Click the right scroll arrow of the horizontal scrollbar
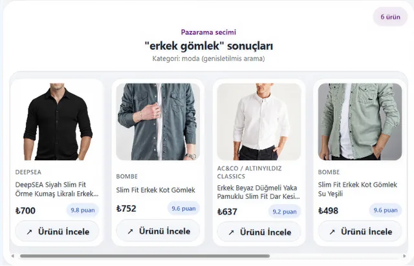The height and width of the screenshot is (266, 414). point(404,256)
